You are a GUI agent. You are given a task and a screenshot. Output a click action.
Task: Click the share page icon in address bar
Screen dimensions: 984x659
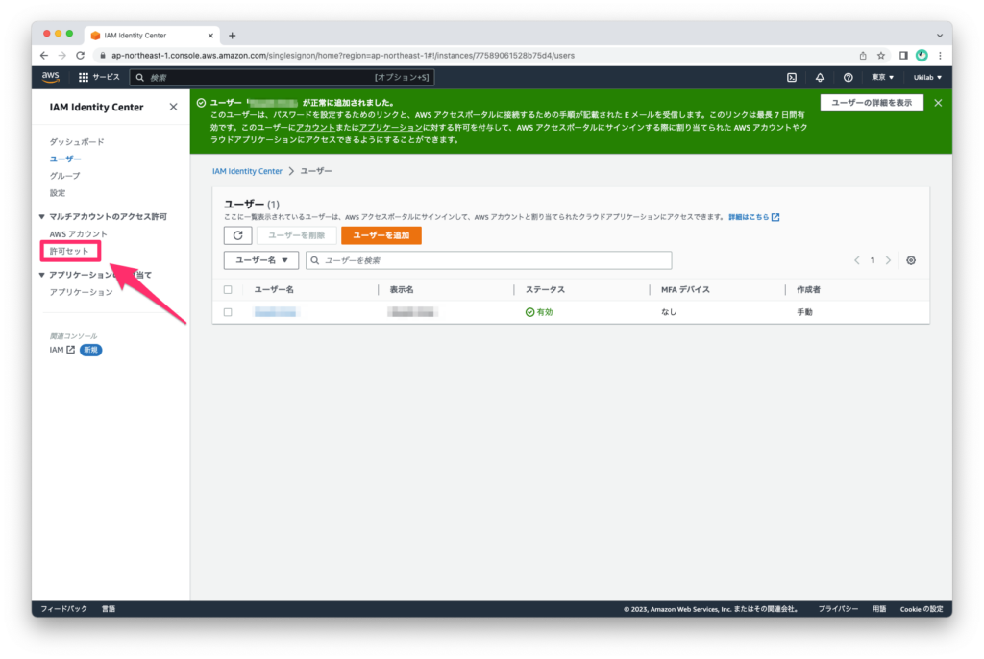[x=863, y=55]
